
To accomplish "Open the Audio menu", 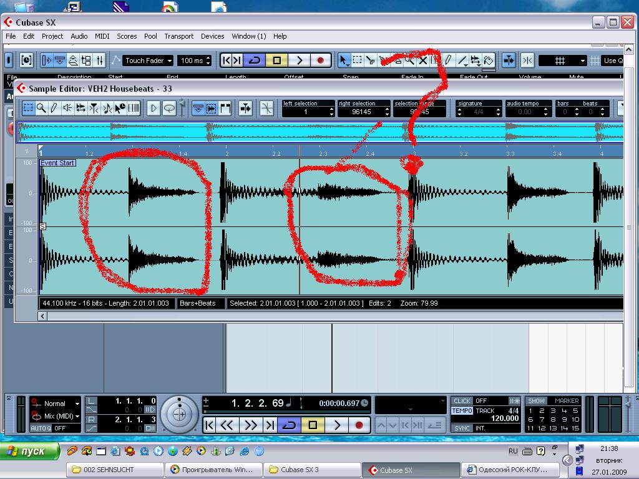I will click(79, 36).
